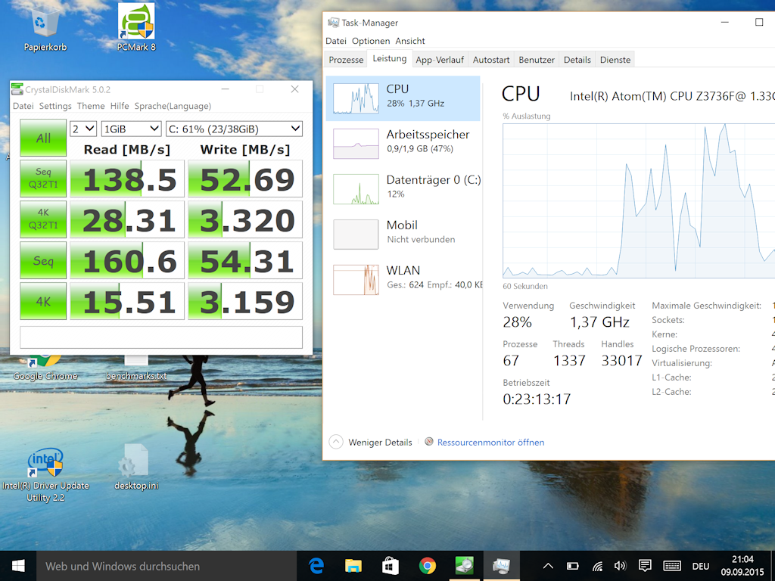This screenshot has width=775, height=581.
Task: Open the Action Center notification icon
Action: 645,566
